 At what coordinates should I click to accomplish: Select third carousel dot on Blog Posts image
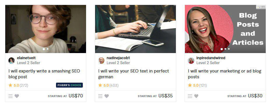229,49
